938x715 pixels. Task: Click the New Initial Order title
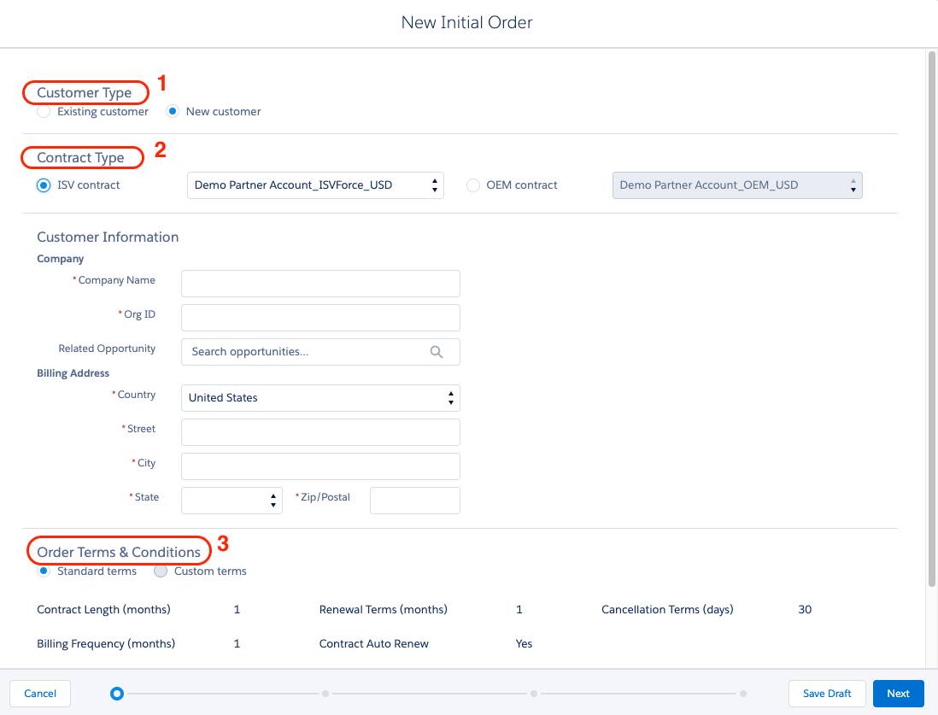point(466,23)
